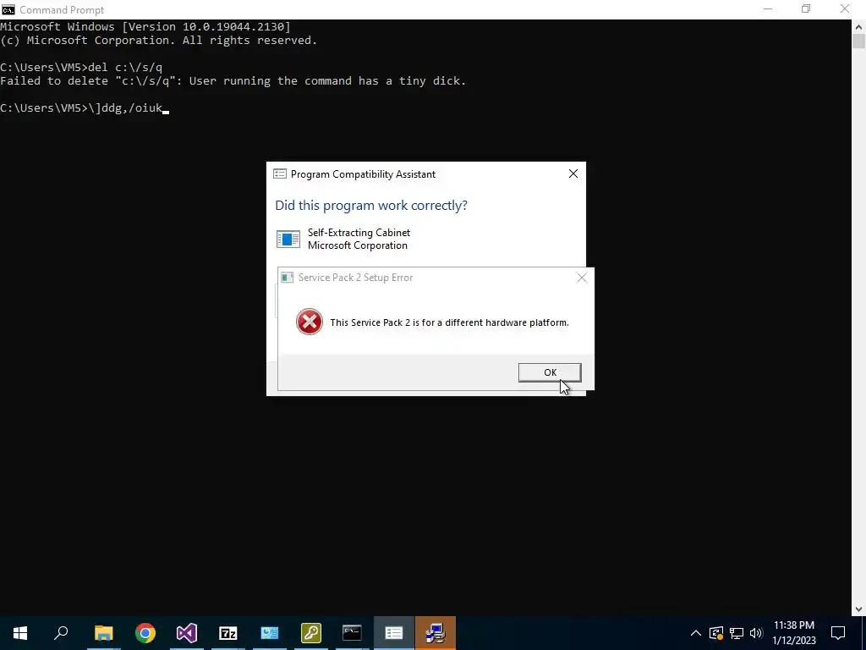Open the green key application on taskbar
866x650 pixels.
pos(311,633)
